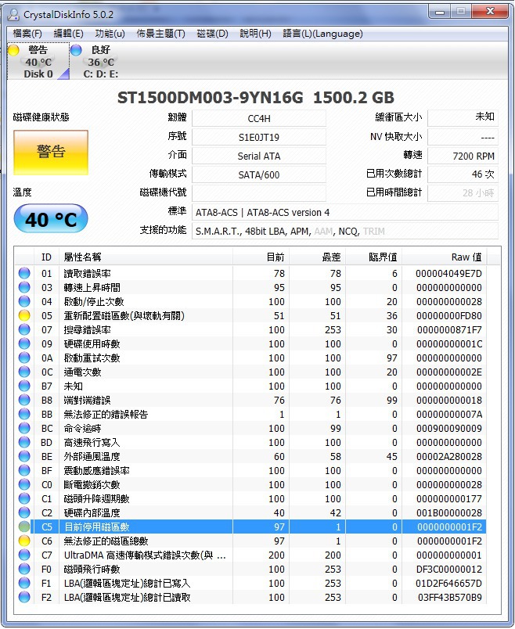Click status icon of row BD 高速飛行寫入

pos(24,442)
